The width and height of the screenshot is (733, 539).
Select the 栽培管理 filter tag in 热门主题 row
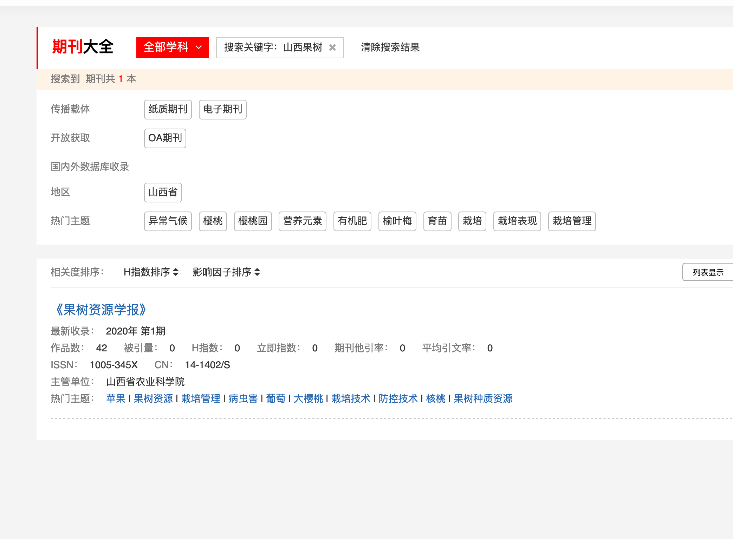(572, 221)
